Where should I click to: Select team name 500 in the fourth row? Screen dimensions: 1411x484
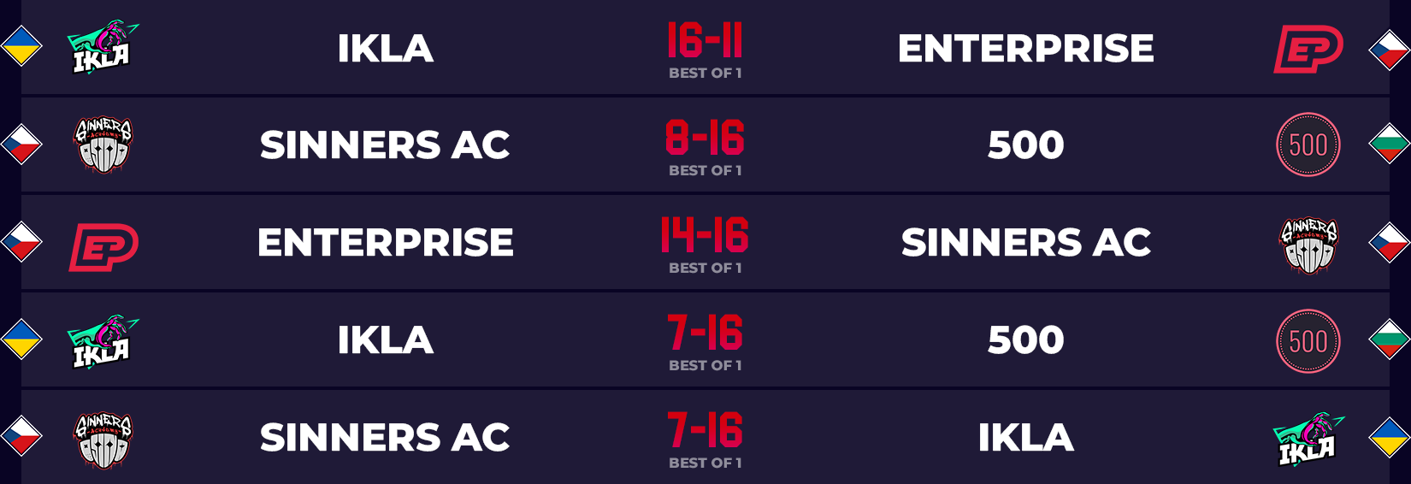click(1026, 340)
